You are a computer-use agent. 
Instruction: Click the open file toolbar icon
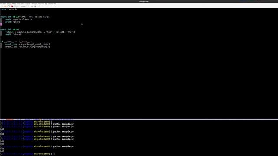5,6
